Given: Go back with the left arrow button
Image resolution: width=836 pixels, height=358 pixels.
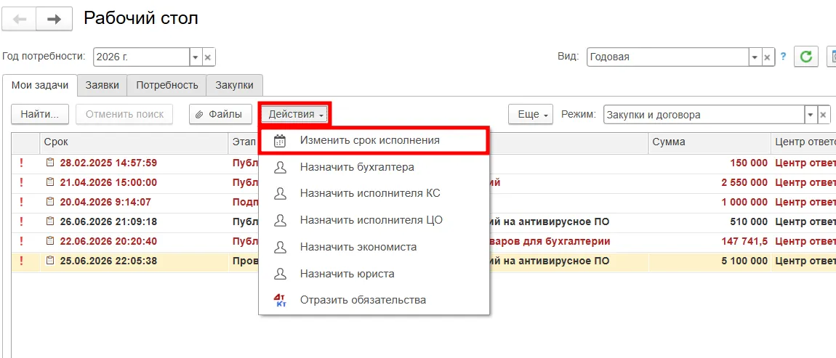Looking at the screenshot, I should click(19, 19).
